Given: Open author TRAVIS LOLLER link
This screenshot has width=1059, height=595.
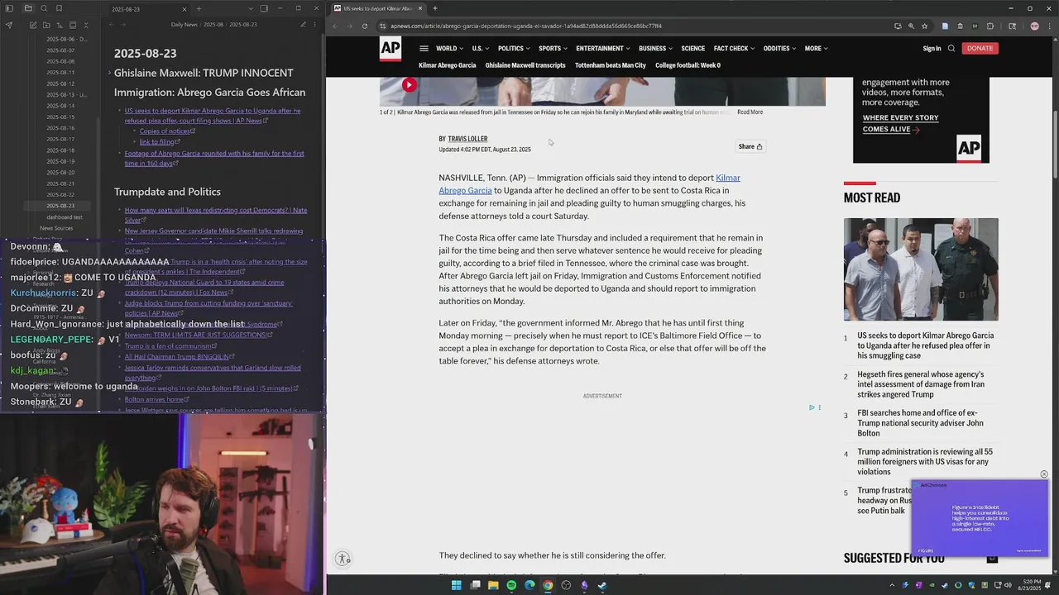Looking at the screenshot, I should click(467, 139).
